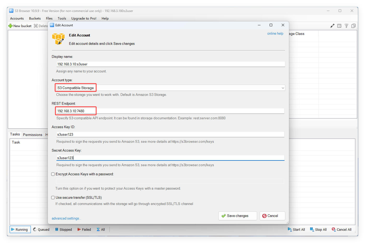Click the Edit Account dialog title icon
365x243 pixels.
(52, 25)
